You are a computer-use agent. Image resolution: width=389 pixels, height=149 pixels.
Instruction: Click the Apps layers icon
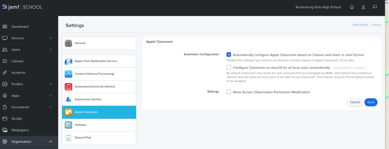click(x=5, y=95)
